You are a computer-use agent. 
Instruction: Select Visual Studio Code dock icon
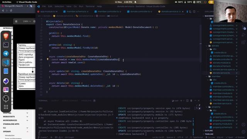coord(6,63)
